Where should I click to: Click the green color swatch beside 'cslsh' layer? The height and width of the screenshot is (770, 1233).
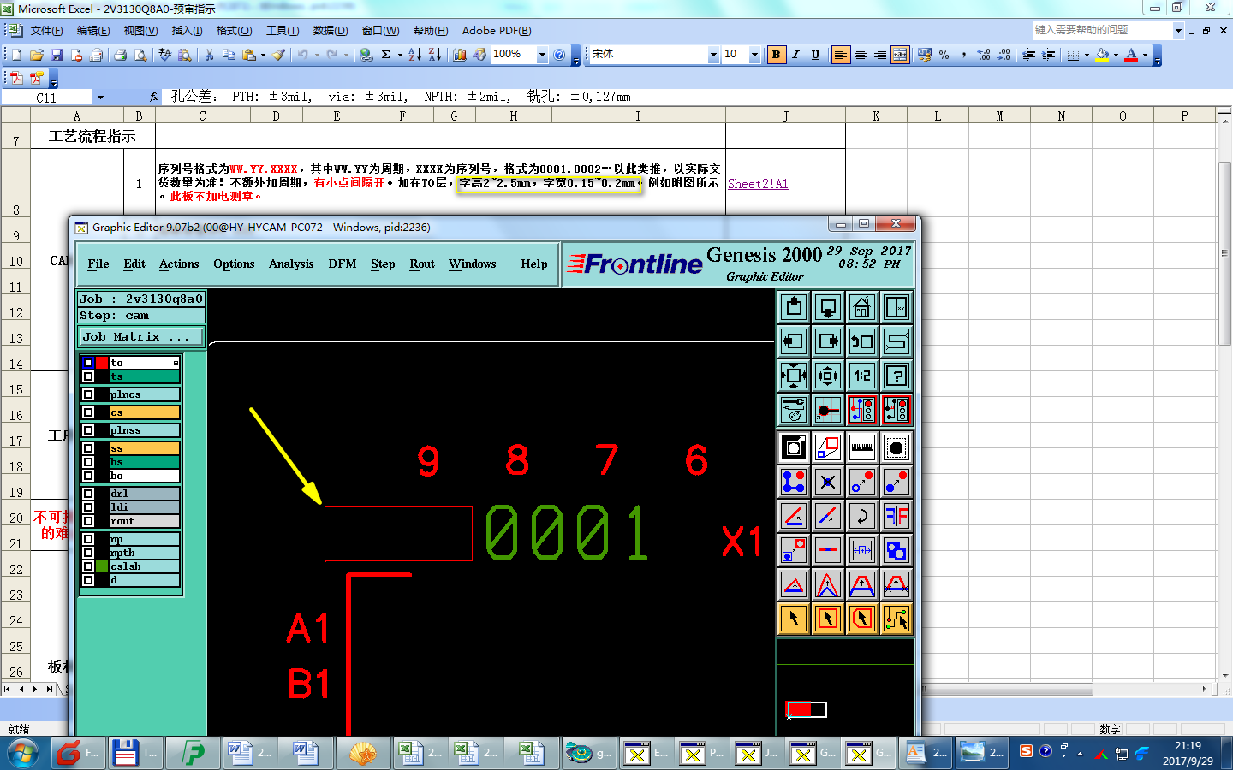pyautogui.click(x=102, y=566)
